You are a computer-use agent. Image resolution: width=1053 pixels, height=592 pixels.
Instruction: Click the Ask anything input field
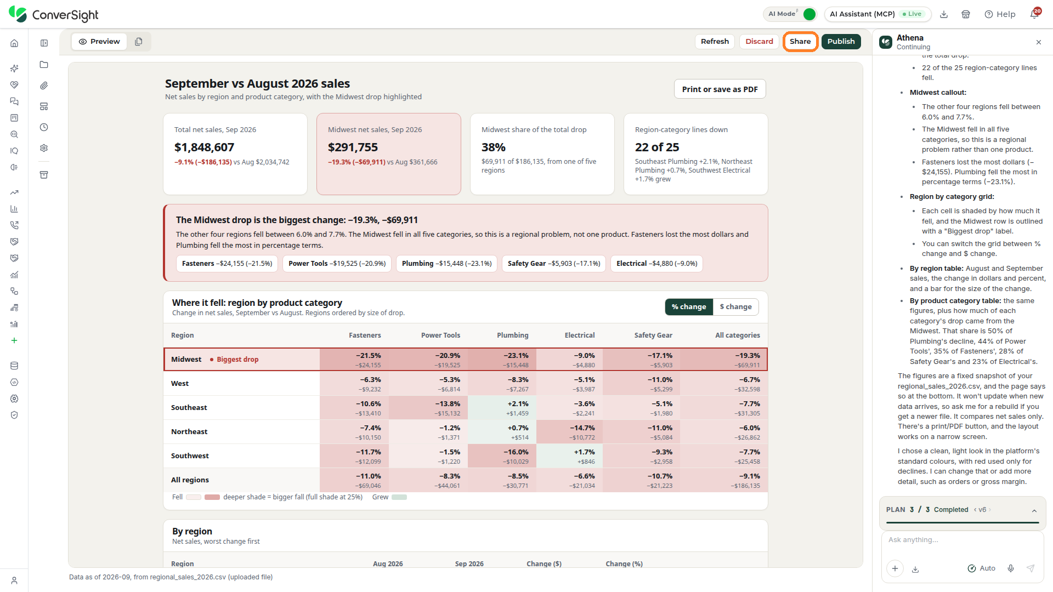tap(963, 540)
